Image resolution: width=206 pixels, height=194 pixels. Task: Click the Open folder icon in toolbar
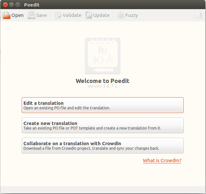pos(6,15)
